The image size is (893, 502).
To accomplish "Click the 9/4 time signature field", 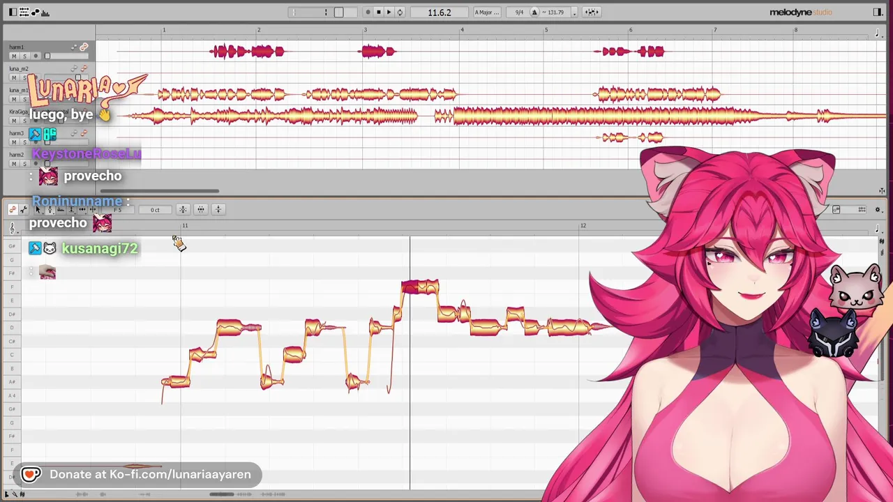I will 519,12.
